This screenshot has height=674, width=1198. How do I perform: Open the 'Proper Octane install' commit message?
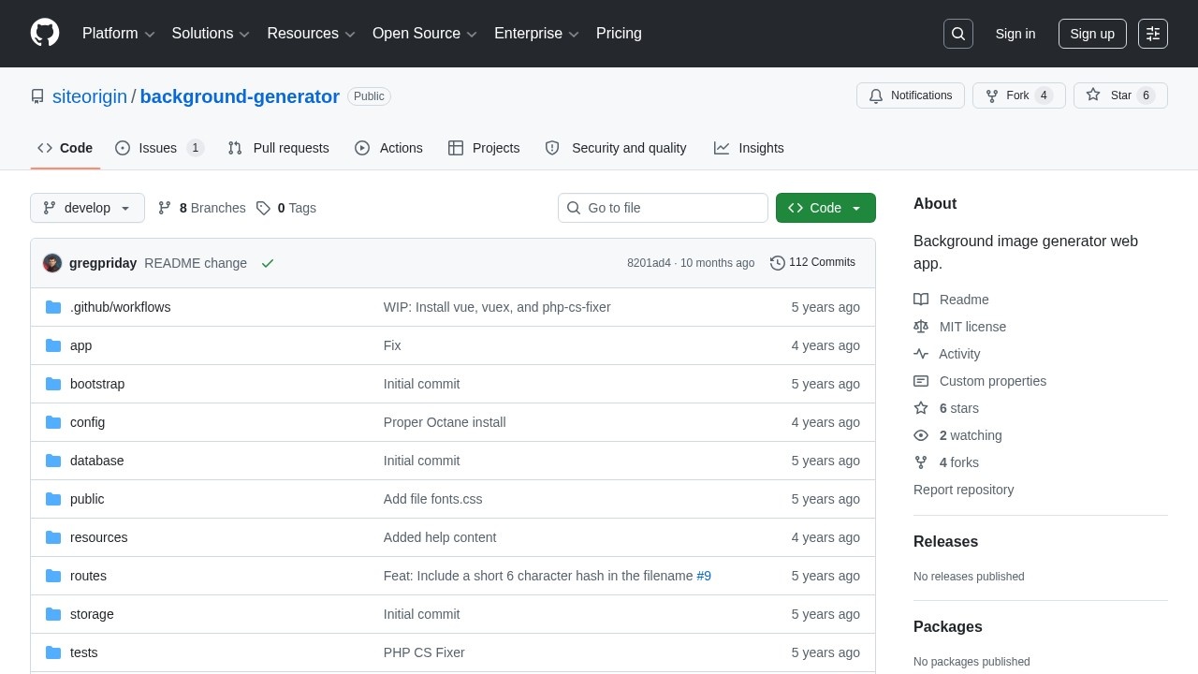click(x=445, y=422)
